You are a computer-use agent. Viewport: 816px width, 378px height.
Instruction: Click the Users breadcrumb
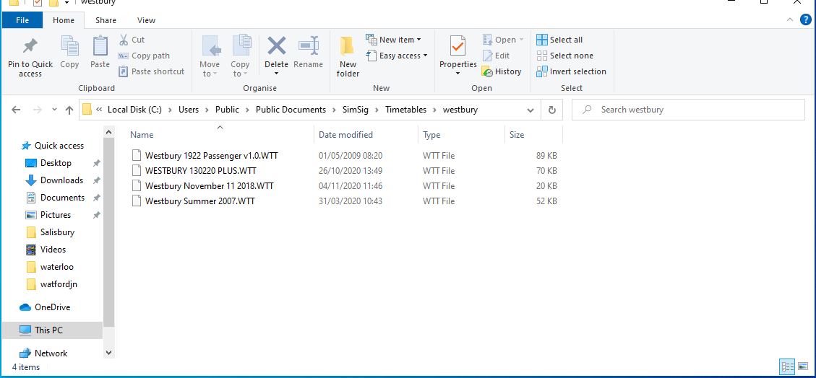(x=189, y=110)
